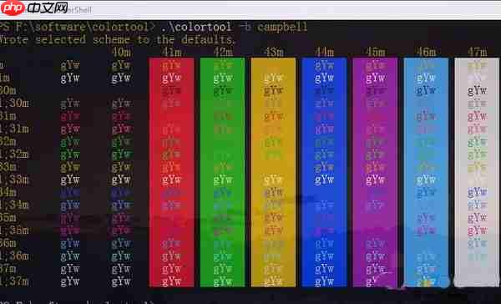Viewport: 501px width, 304px height.
Task: Click gYw in row 1;36m under 45m
Action: pyautogui.click(x=376, y=256)
